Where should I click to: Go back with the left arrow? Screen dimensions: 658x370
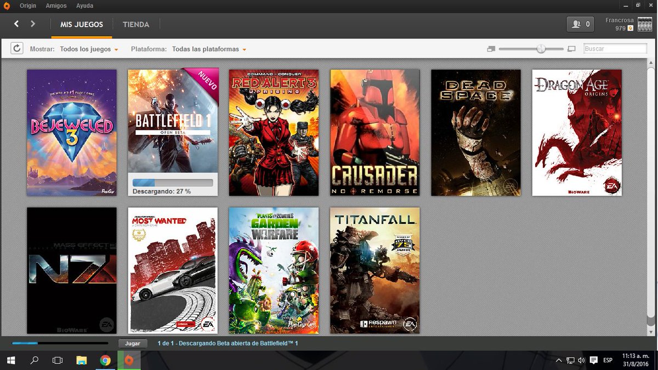point(16,24)
